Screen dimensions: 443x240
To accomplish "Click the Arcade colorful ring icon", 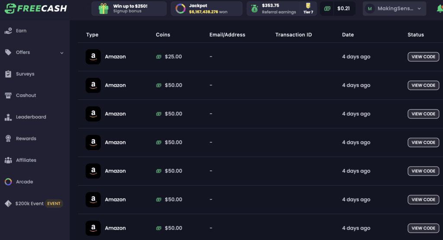I will (x=8, y=182).
